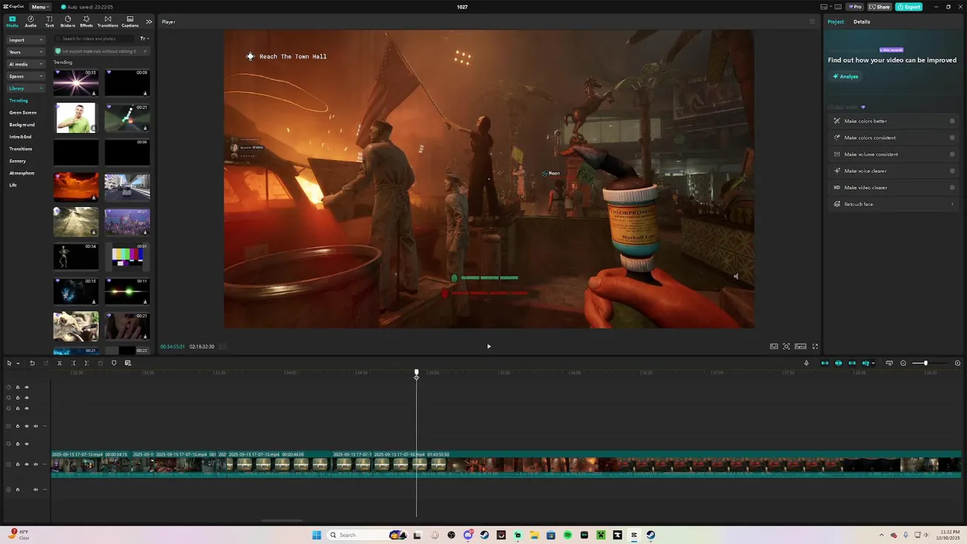This screenshot has height=544, width=967.
Task: Open the Audio panel
Action: (x=30, y=21)
